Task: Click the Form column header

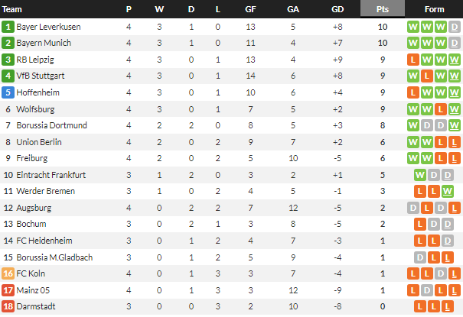Action: tap(434, 9)
